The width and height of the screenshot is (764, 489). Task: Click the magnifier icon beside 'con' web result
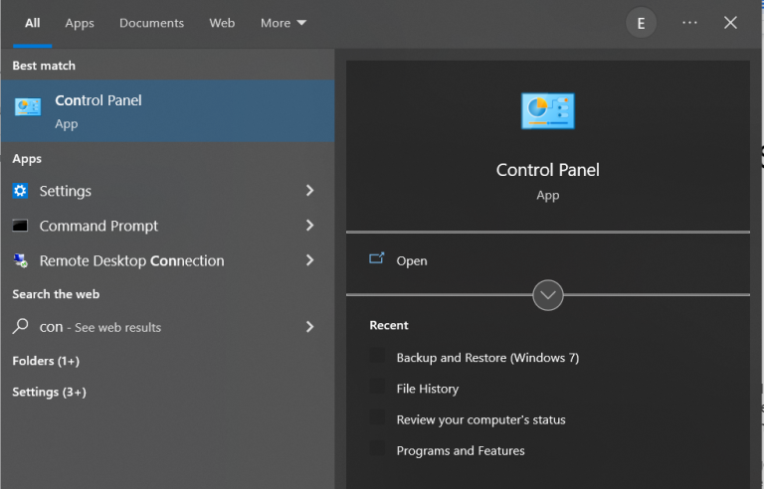[x=20, y=326]
